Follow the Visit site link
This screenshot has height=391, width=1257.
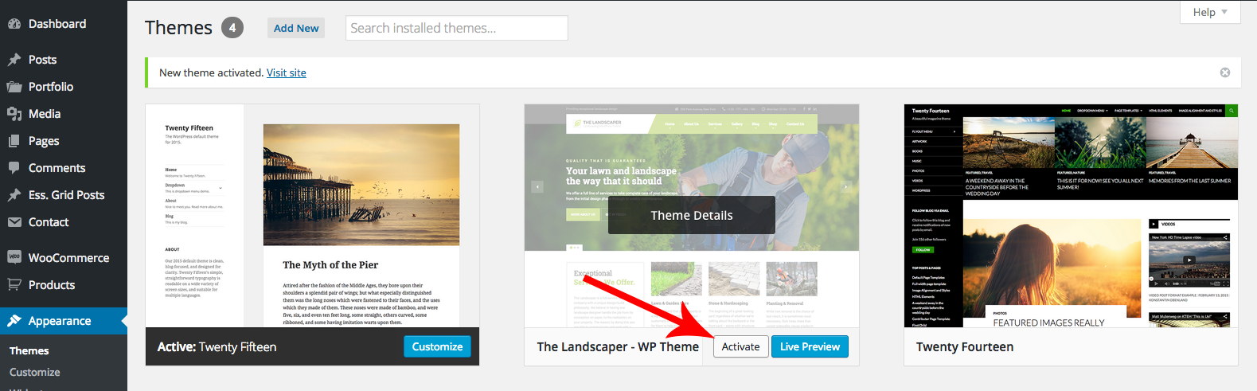[287, 72]
